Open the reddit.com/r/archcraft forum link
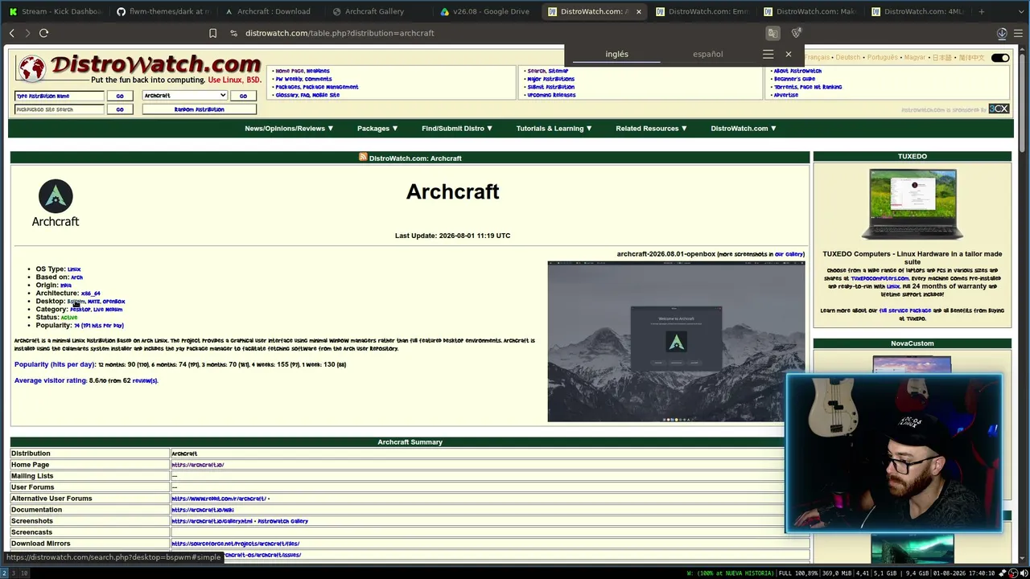Screen dimensions: 1030x579 [x=219, y=499]
